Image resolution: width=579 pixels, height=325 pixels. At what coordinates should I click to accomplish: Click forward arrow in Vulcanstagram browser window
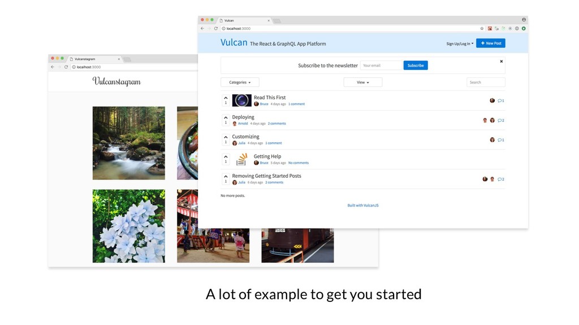[x=59, y=67]
